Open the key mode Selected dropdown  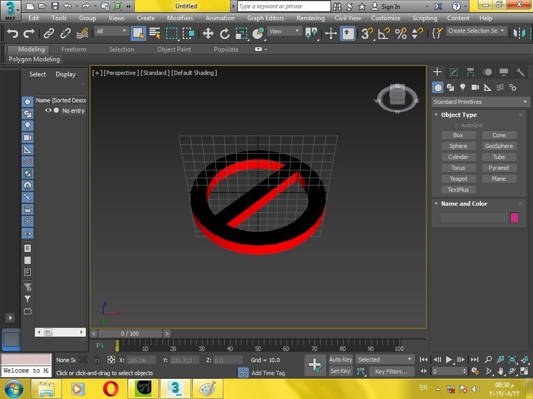(x=385, y=360)
